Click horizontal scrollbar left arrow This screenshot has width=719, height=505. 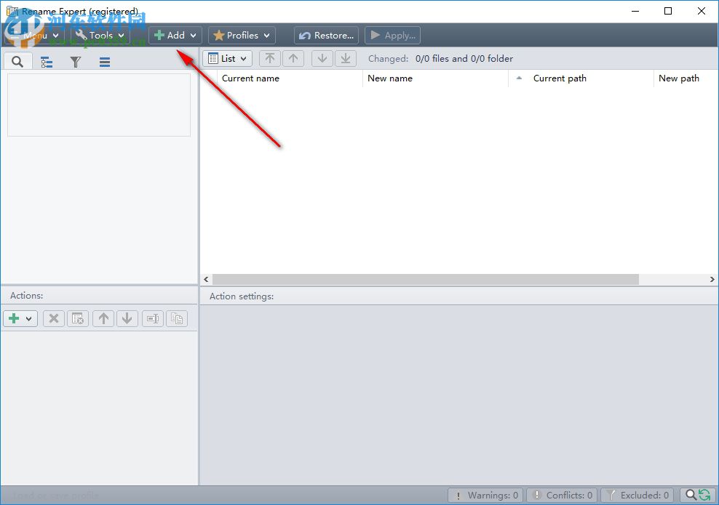(207, 279)
